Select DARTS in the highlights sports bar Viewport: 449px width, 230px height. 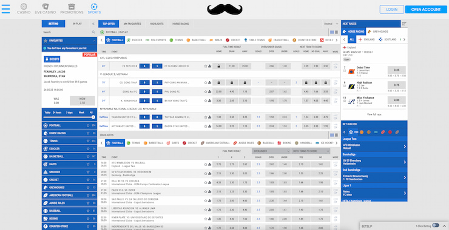(x=173, y=143)
